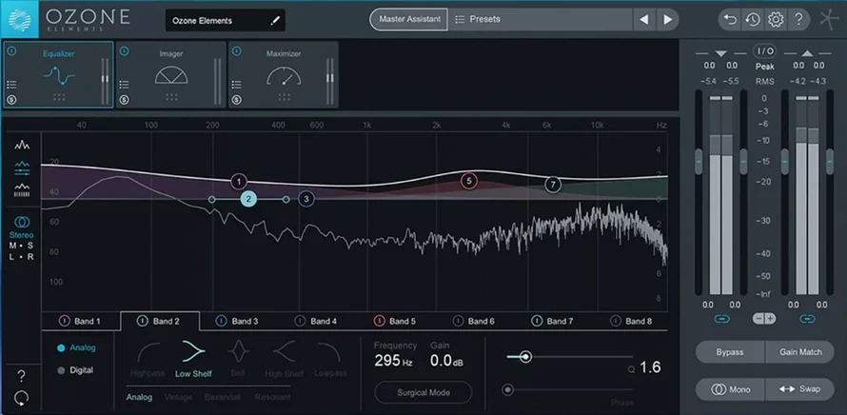
Task: Select the Analog EQ mode radio
Action: [x=61, y=348]
